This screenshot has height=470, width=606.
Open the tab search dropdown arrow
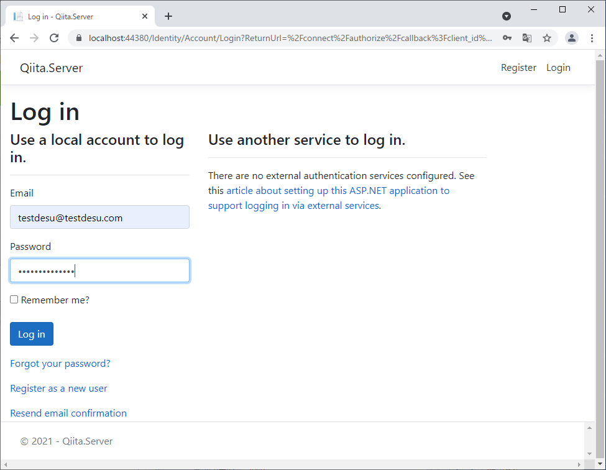click(507, 16)
